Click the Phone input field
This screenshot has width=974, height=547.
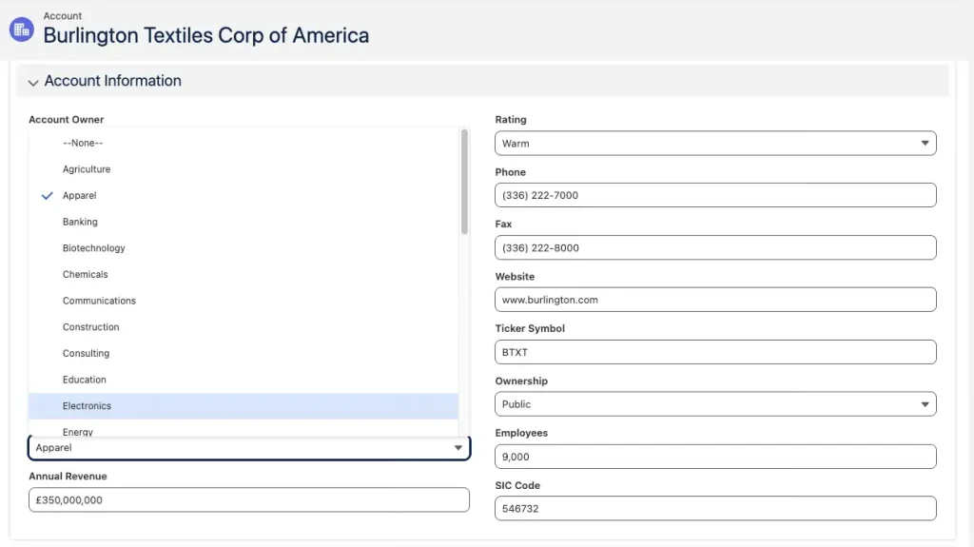point(715,195)
